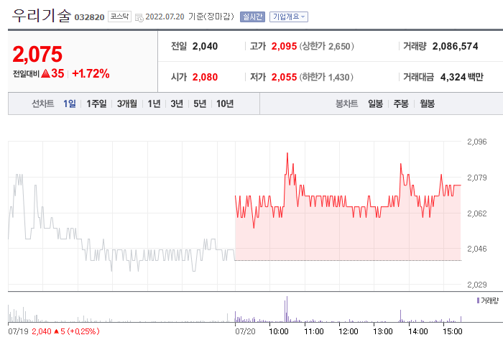The image size is (503, 345).
Task: Click the calendar clock icon beside the date
Action: 139,18
